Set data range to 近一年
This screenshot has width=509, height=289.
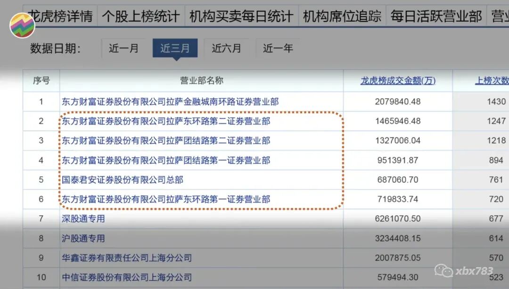coord(278,49)
